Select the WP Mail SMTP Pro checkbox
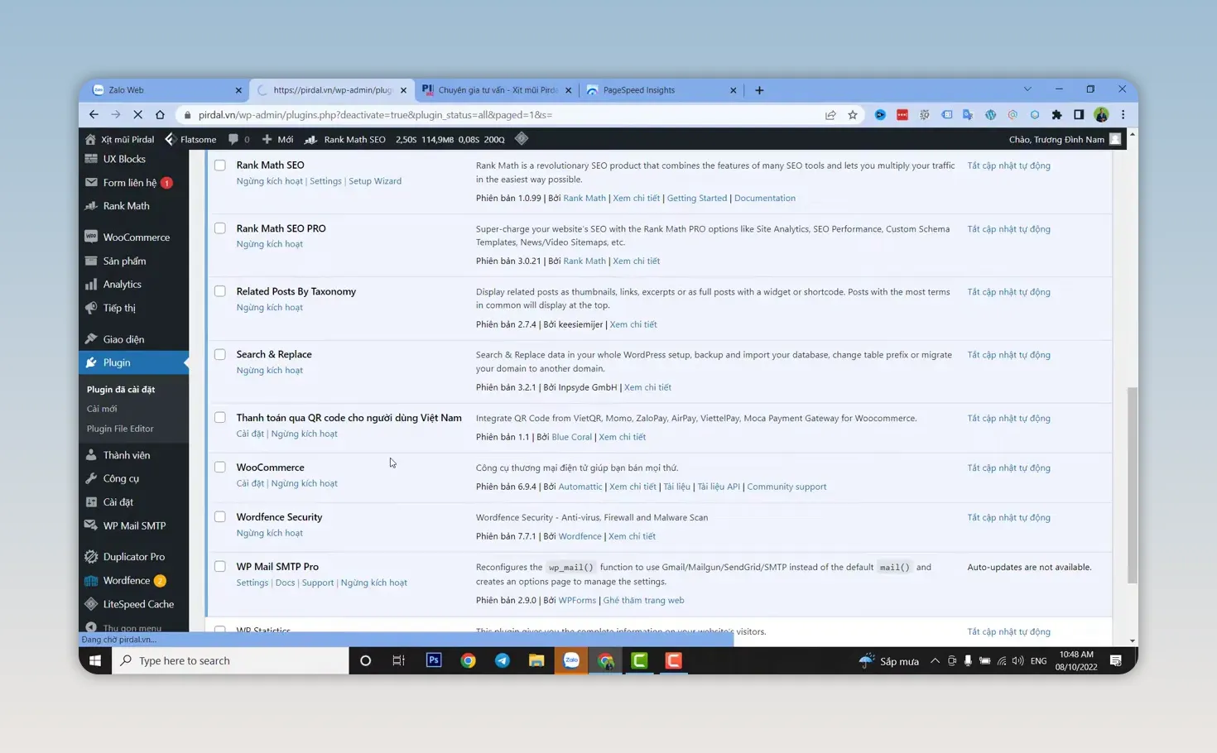The image size is (1217, 753). pyautogui.click(x=220, y=567)
